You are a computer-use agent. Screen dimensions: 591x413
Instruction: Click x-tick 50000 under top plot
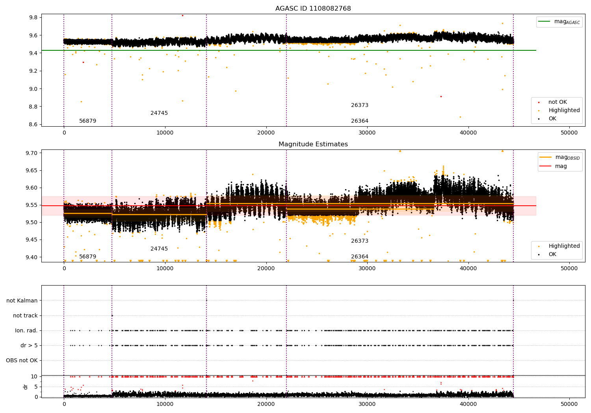click(x=569, y=133)
